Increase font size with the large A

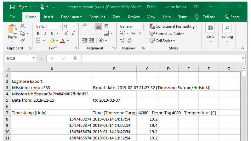(x=66, y=33)
